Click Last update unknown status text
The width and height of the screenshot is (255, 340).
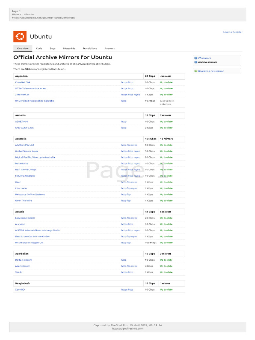point(167,102)
